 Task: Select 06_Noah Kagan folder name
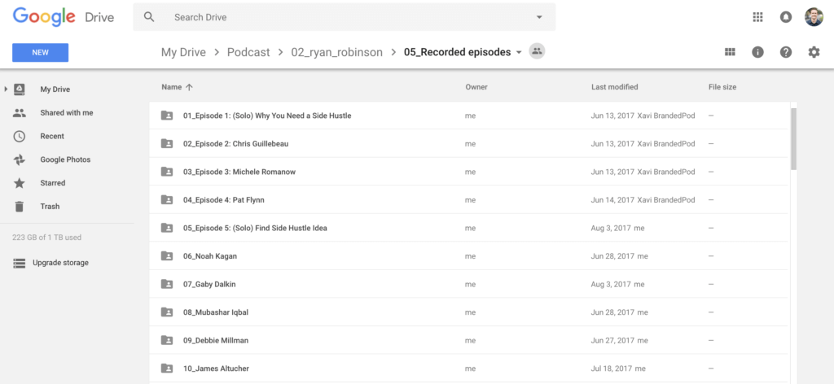click(x=209, y=256)
